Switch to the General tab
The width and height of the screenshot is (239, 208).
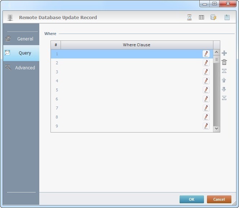click(x=21, y=39)
